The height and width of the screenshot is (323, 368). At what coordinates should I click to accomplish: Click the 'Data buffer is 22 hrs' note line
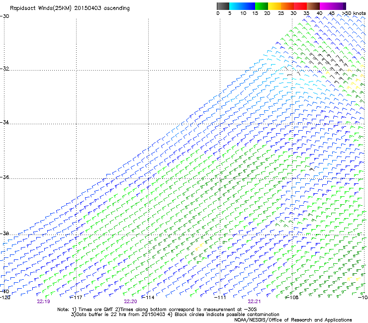coord(175,315)
